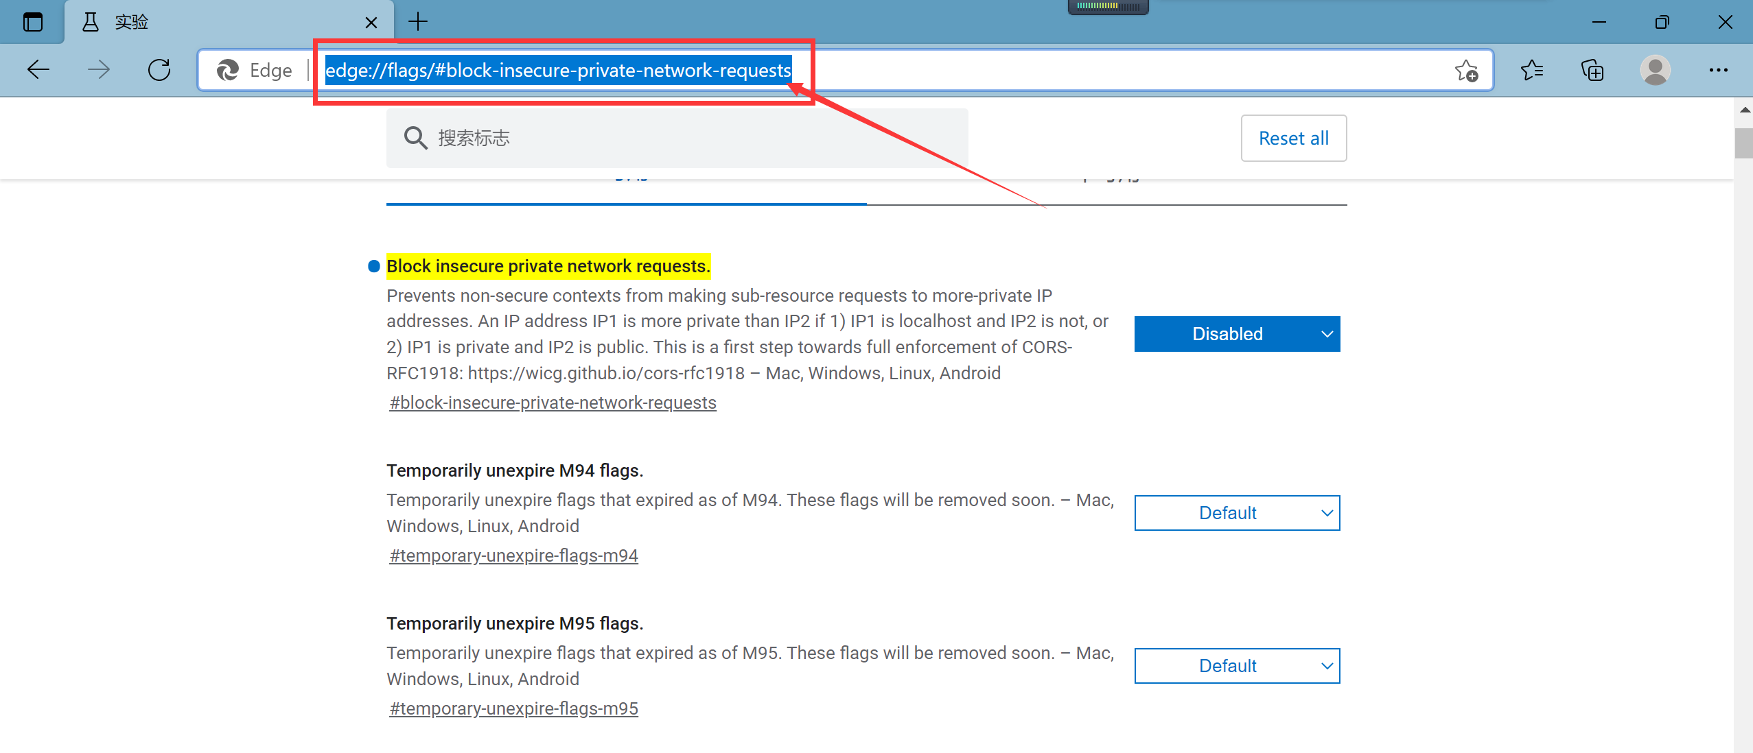
Task: Open the Disabled dropdown for Block insecure requests
Action: click(1237, 334)
